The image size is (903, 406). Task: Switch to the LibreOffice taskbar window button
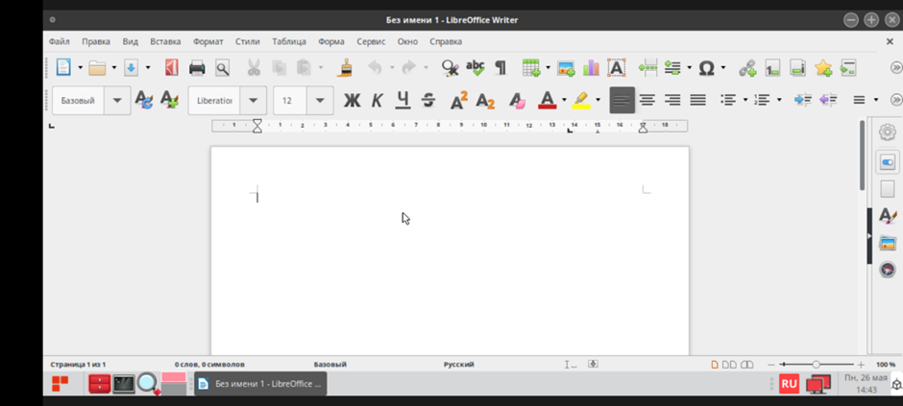pyautogui.click(x=260, y=384)
